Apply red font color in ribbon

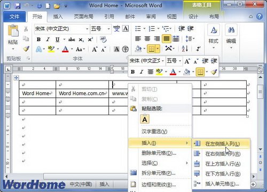(x=65, y=49)
